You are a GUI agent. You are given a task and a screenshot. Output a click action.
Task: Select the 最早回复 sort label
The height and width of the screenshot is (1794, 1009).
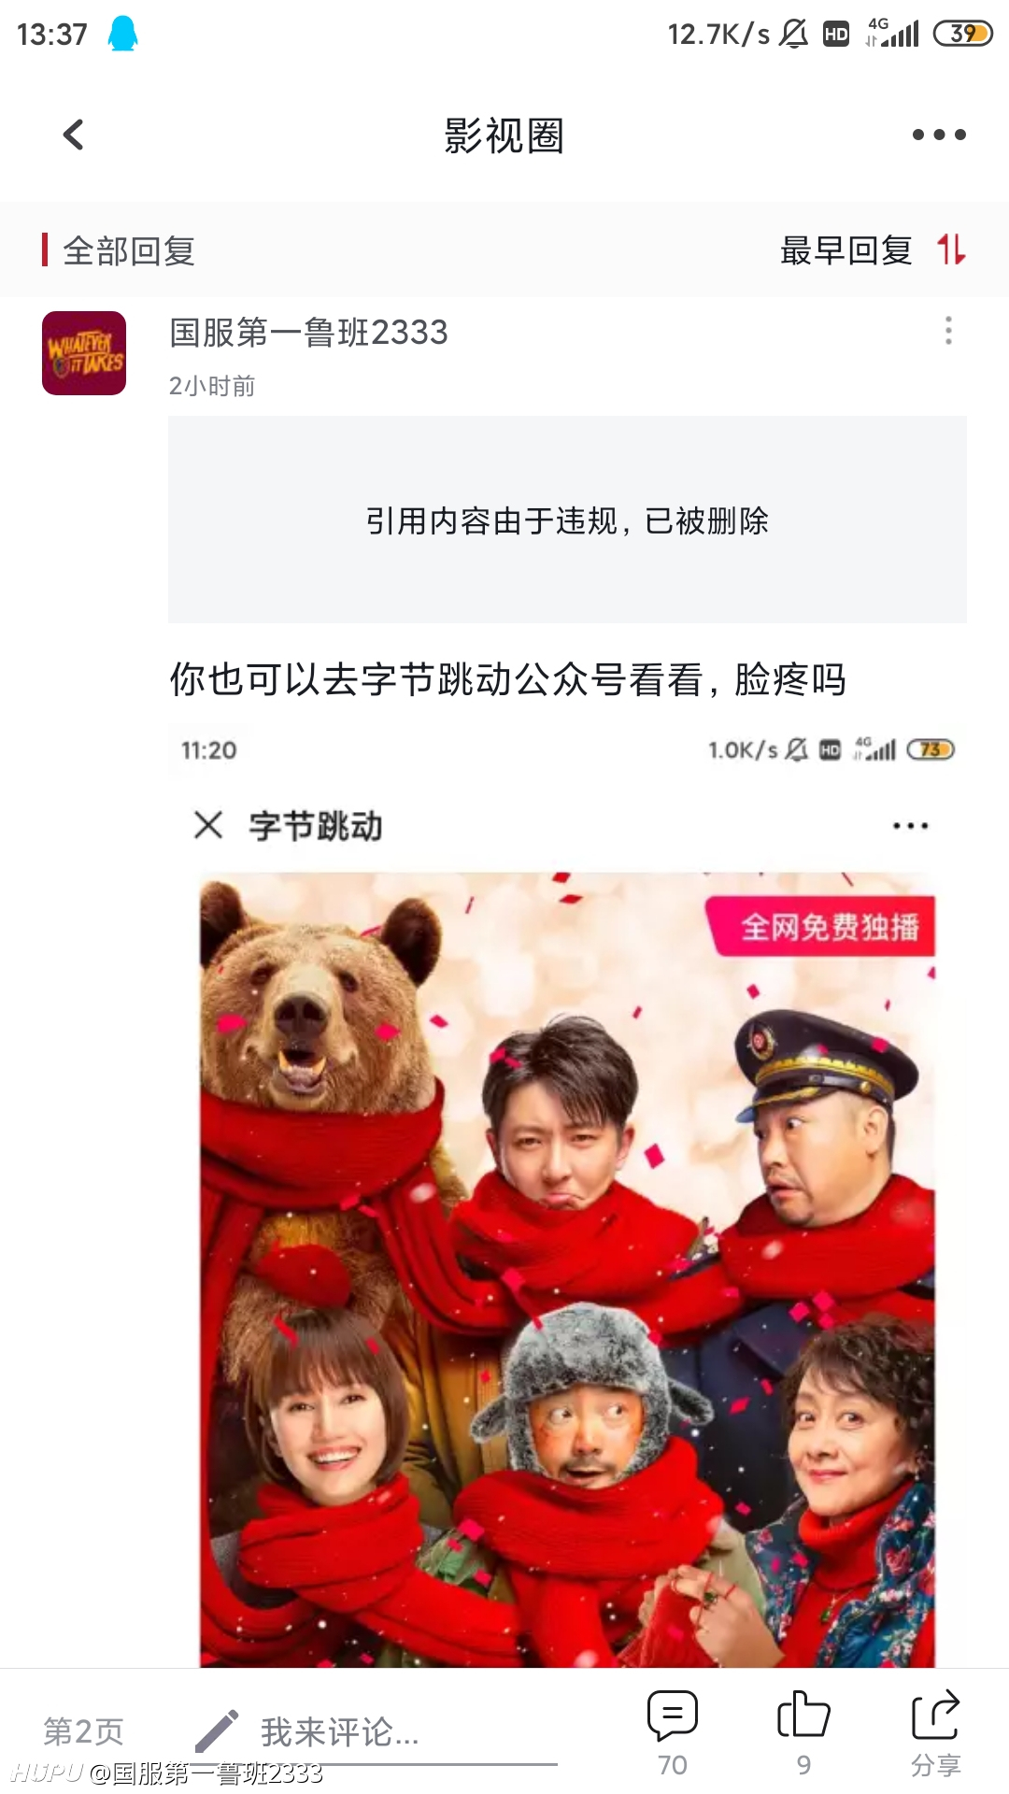(x=846, y=250)
